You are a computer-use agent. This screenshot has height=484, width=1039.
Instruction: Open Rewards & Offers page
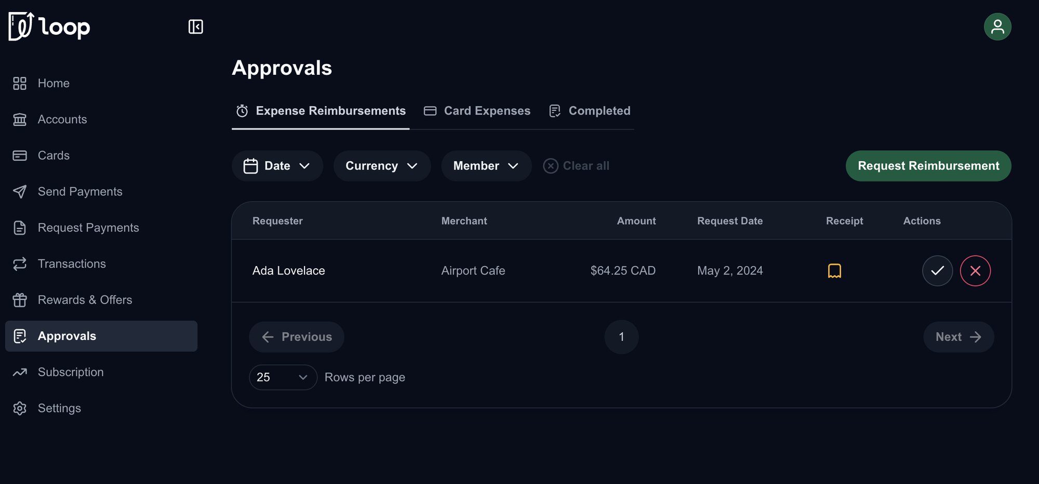(x=101, y=300)
